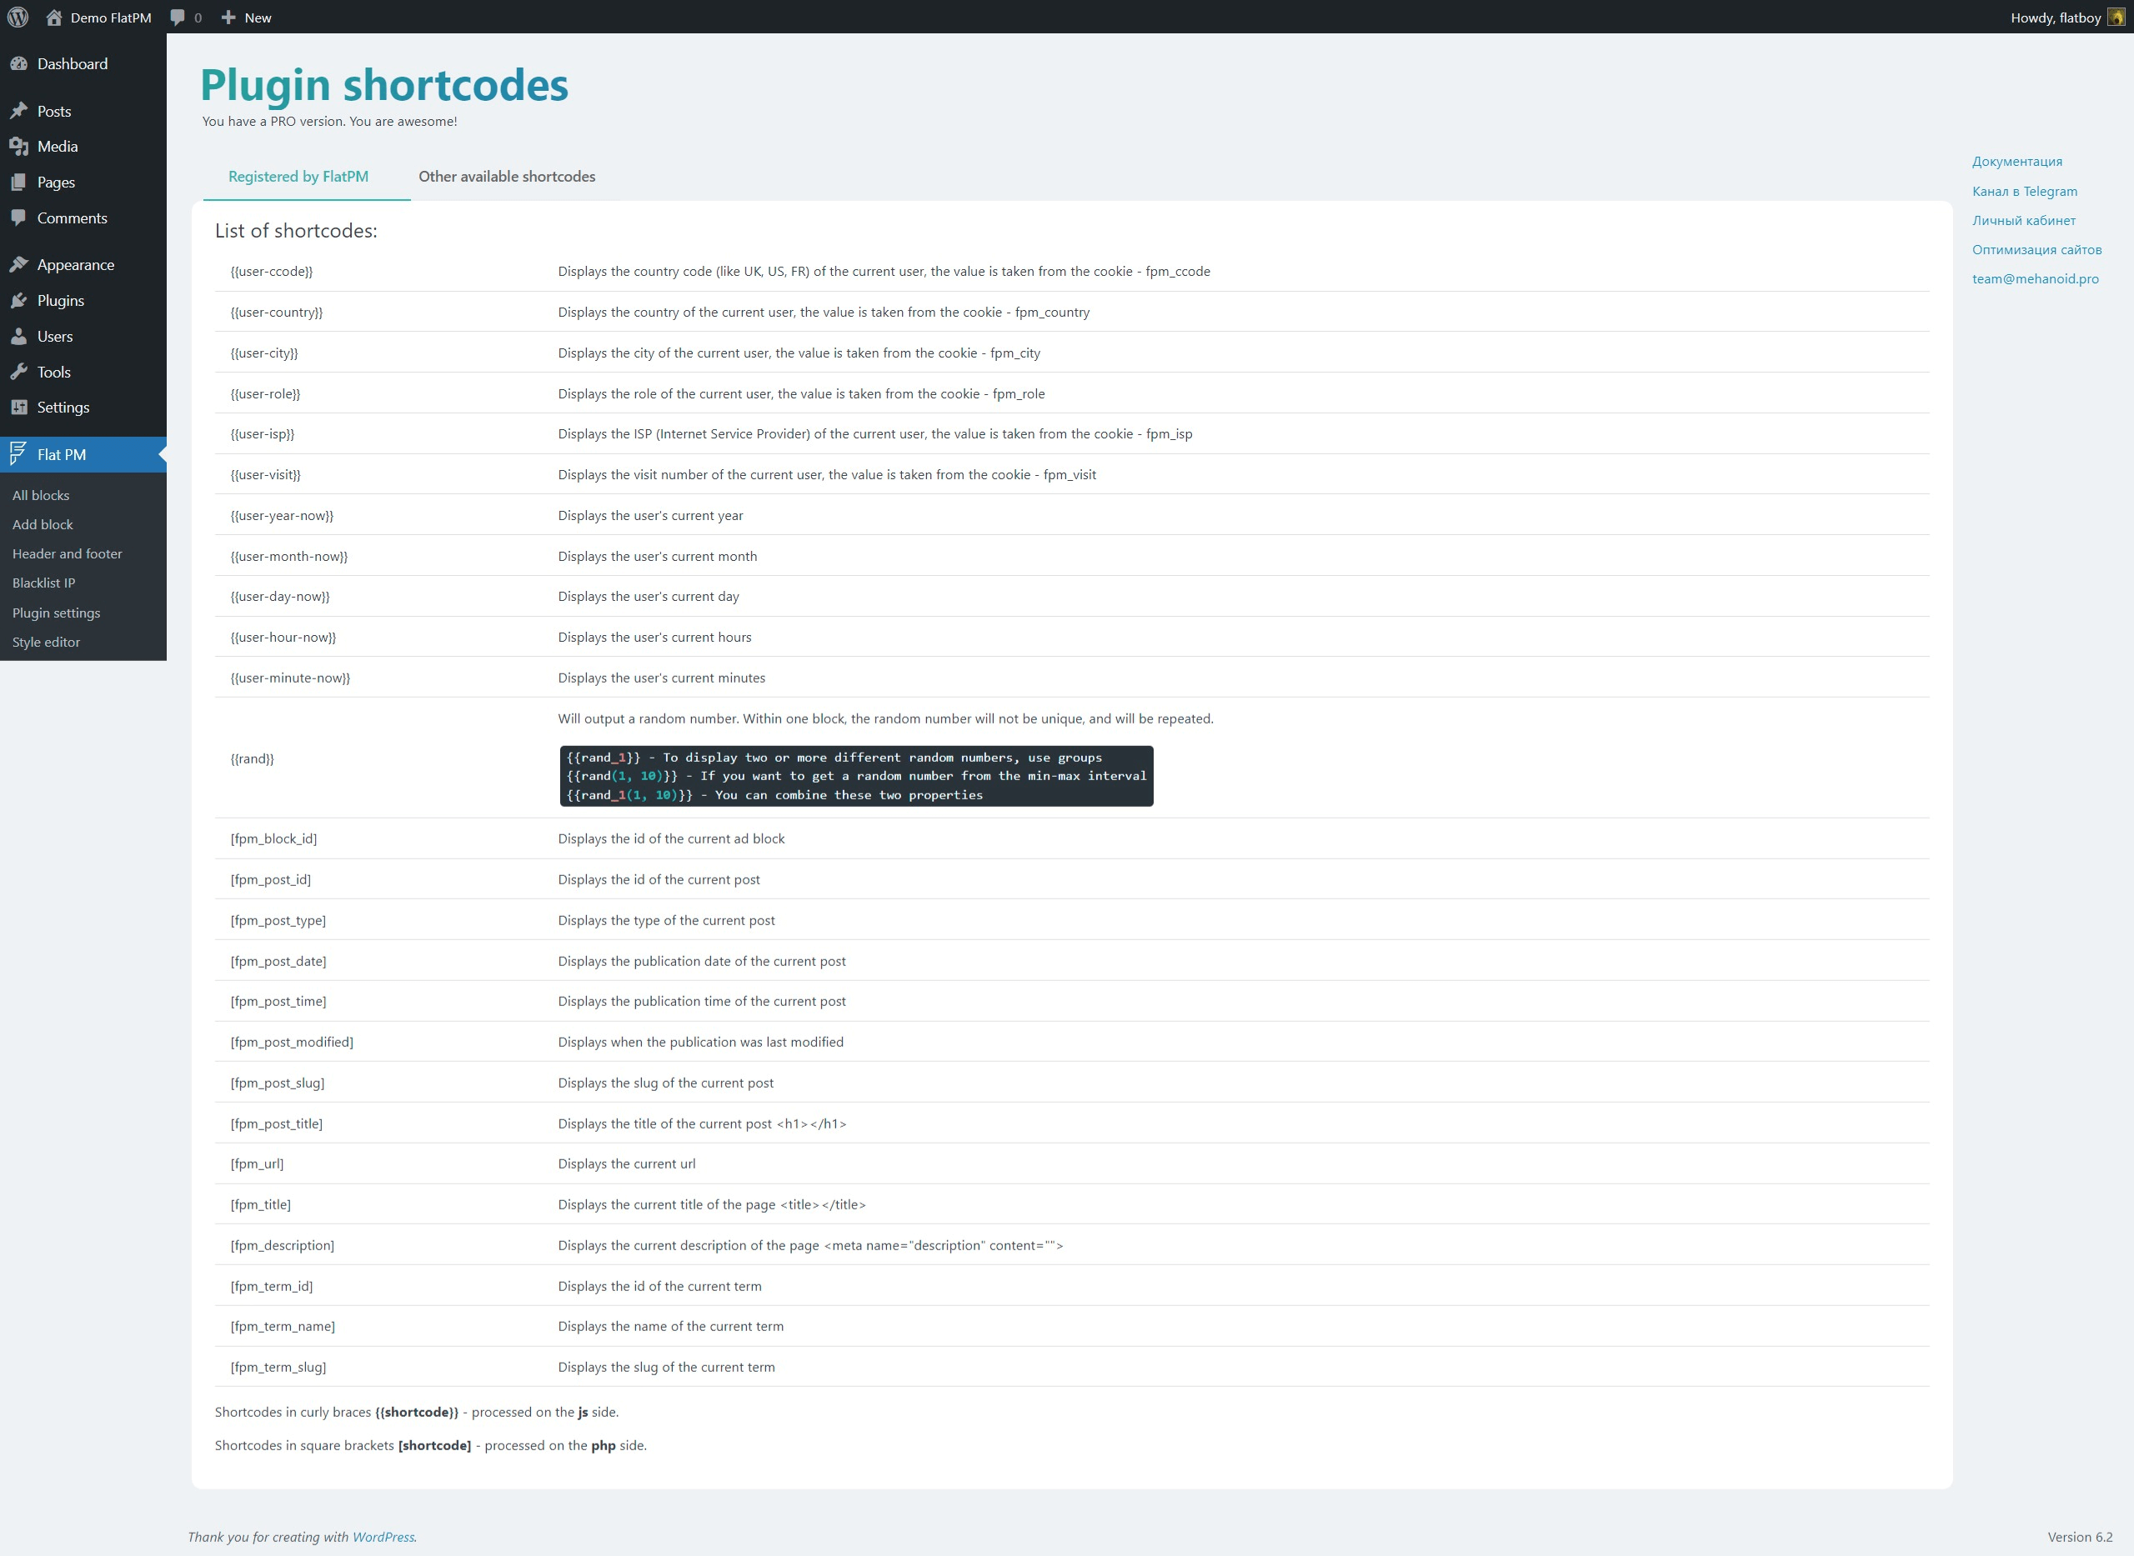Click the Media icon in sidebar

pos(19,146)
